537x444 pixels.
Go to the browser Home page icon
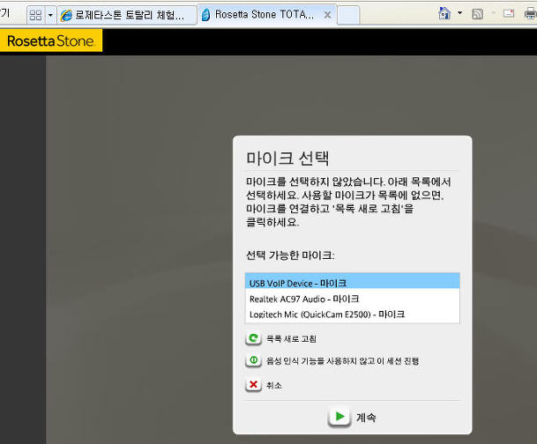point(444,14)
